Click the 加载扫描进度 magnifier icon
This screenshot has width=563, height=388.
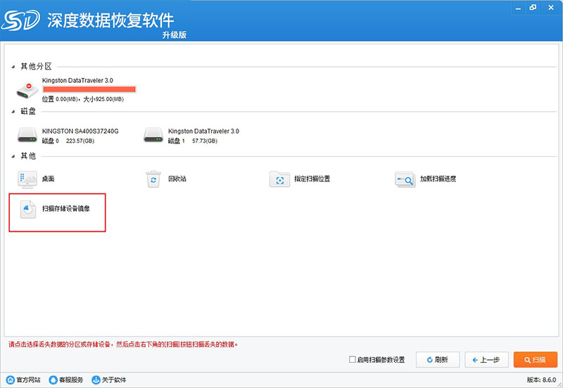point(405,179)
